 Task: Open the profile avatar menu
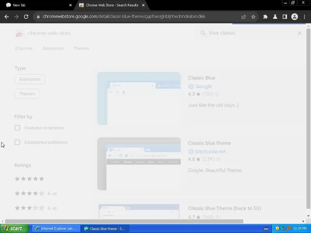pyautogui.click(x=295, y=17)
